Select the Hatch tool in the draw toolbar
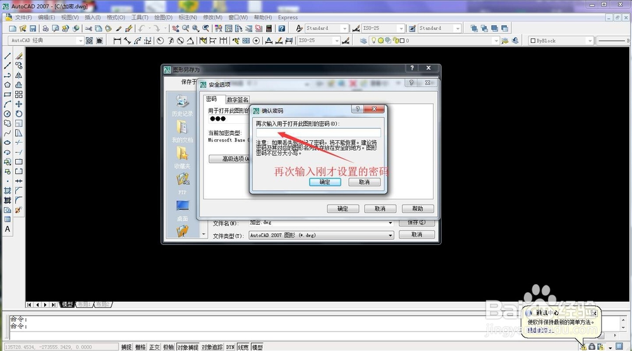Screen dimensions: 632x351 (7, 191)
